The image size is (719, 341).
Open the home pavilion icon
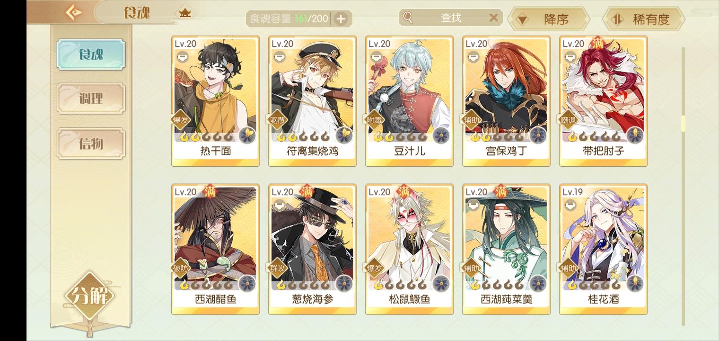tap(185, 13)
